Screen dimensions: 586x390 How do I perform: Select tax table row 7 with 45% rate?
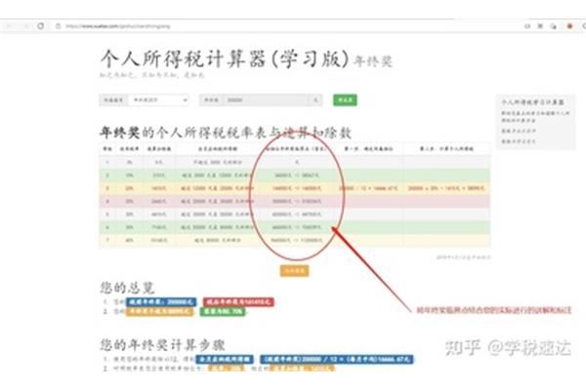(295, 241)
